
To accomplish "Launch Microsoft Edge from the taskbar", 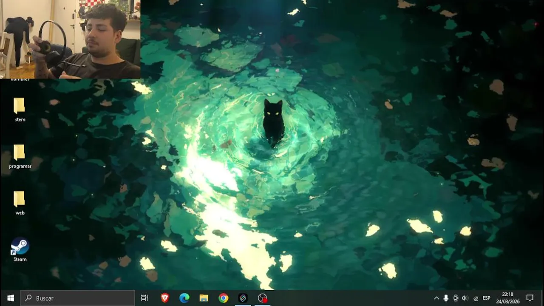I will click(x=184, y=298).
